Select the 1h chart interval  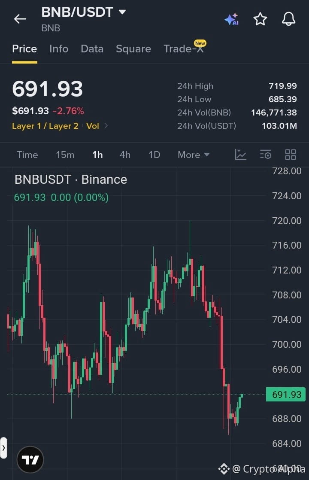[97, 155]
